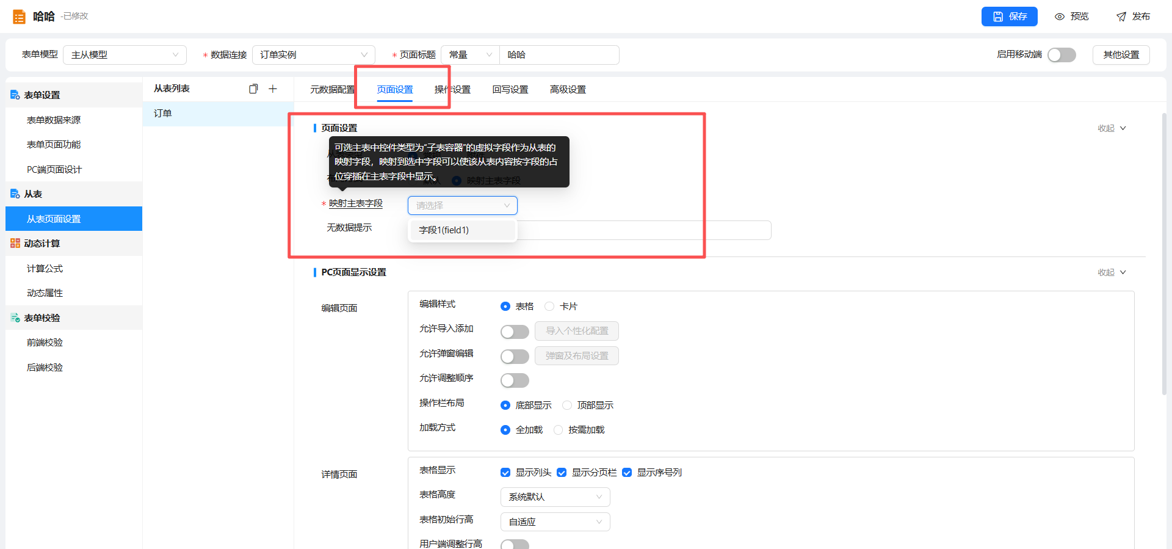Pick 字段1(field1) from the dropdown list
Viewport: 1172px width, 549px height.
(x=463, y=230)
